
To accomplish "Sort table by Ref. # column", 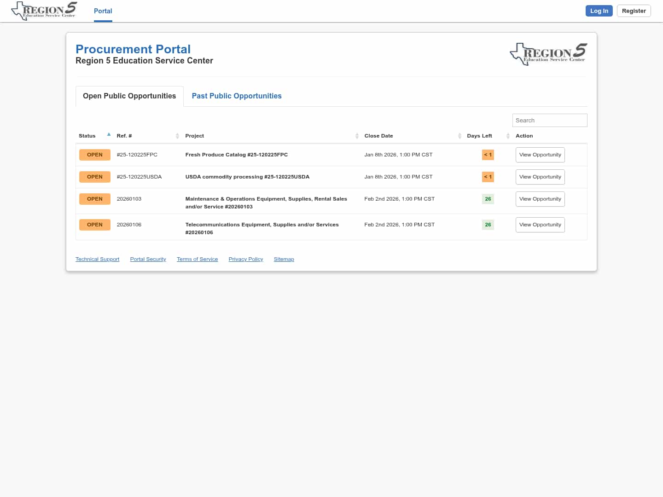I will pyautogui.click(x=124, y=136).
